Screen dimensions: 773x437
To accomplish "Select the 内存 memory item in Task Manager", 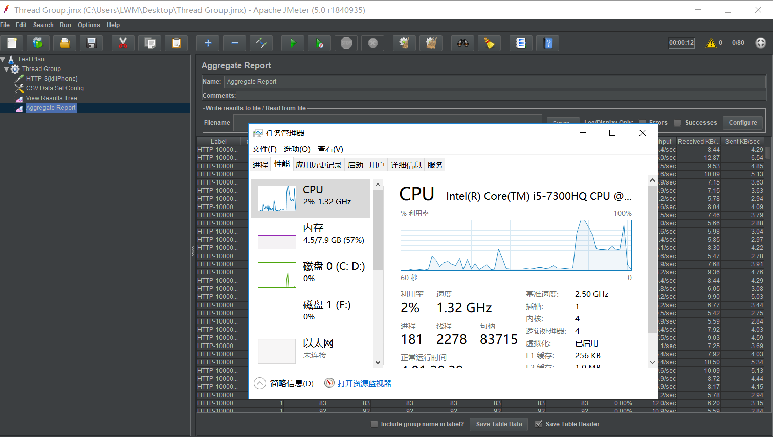I will 311,237.
